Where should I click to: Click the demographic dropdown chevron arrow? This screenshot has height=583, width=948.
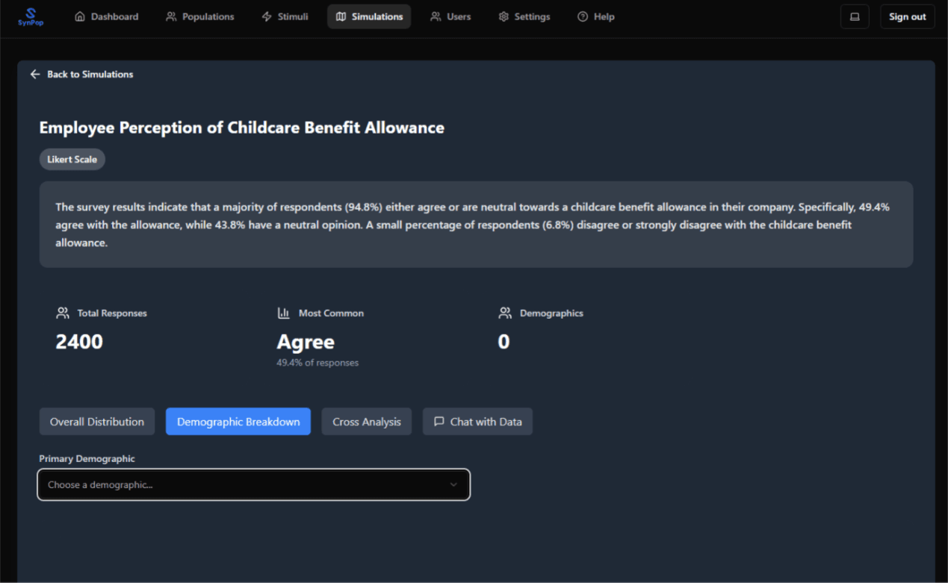453,484
